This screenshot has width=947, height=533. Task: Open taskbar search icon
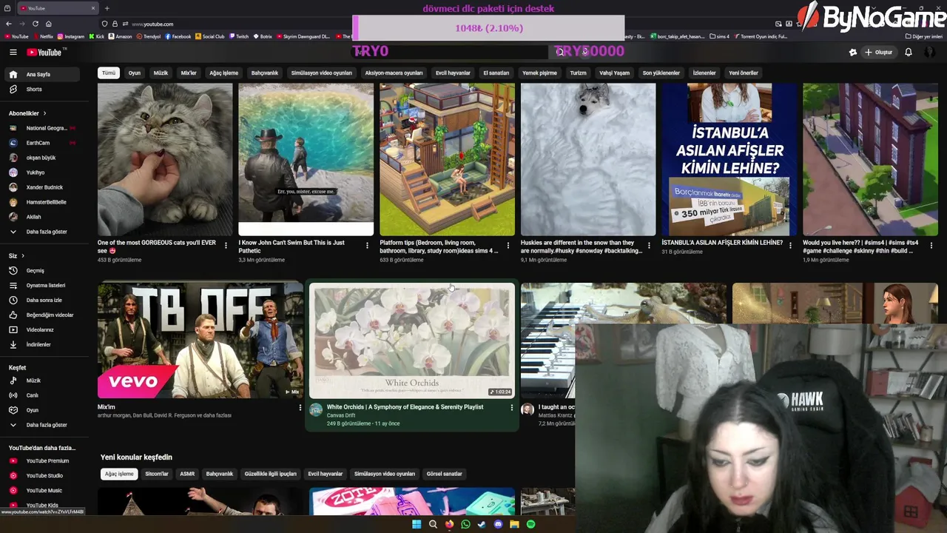[433, 524]
